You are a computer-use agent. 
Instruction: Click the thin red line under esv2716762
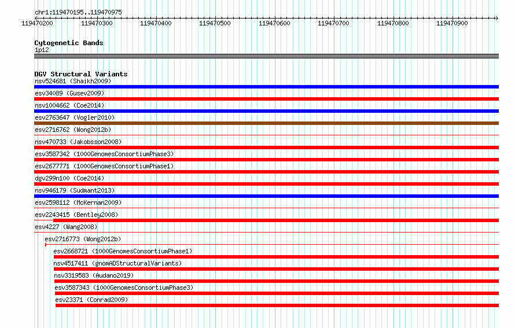266,135
